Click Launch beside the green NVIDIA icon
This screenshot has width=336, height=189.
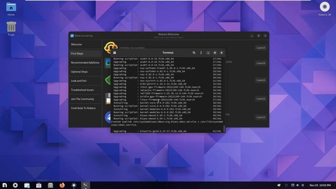click(261, 80)
